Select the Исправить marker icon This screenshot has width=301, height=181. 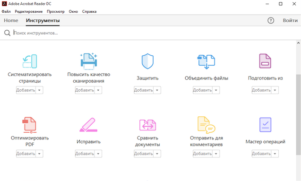88,125
